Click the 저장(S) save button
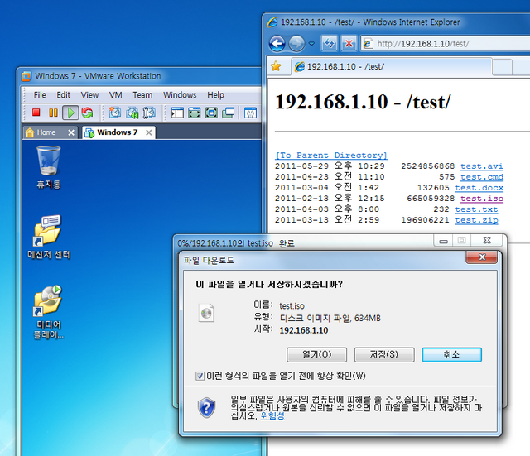 pyautogui.click(x=384, y=354)
